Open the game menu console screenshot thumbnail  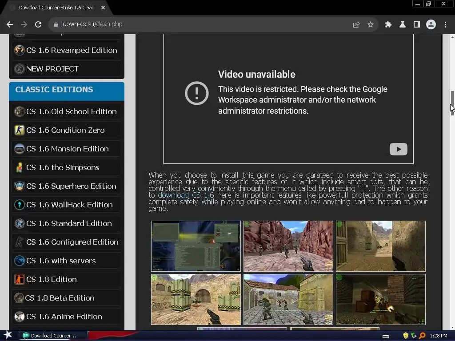coord(196,246)
